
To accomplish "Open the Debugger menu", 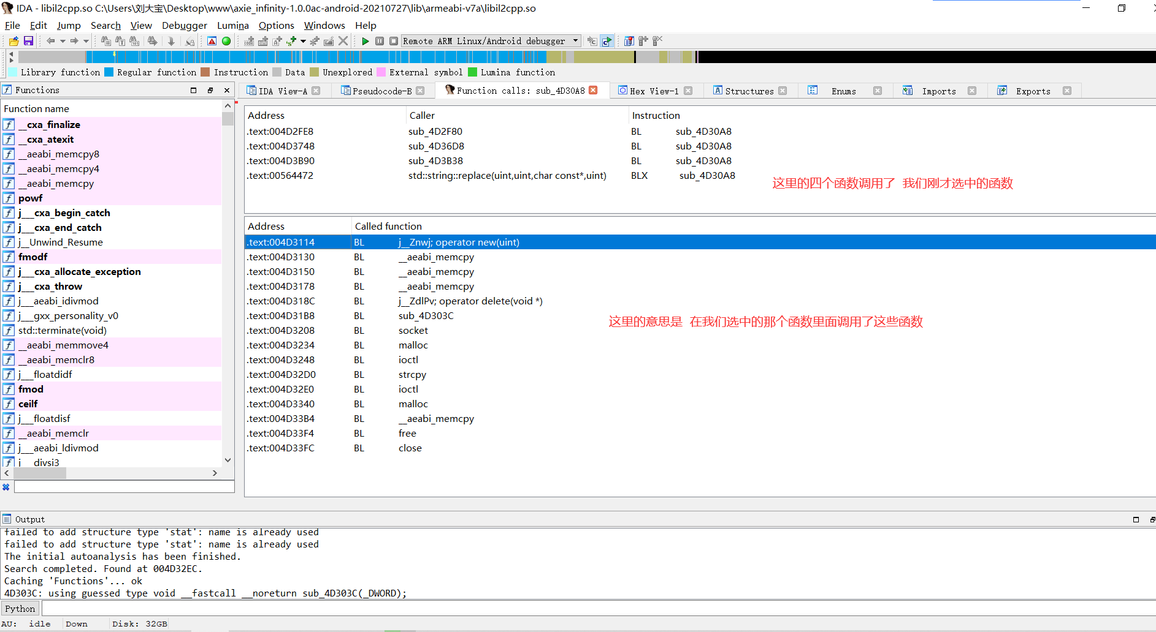I will tap(185, 25).
